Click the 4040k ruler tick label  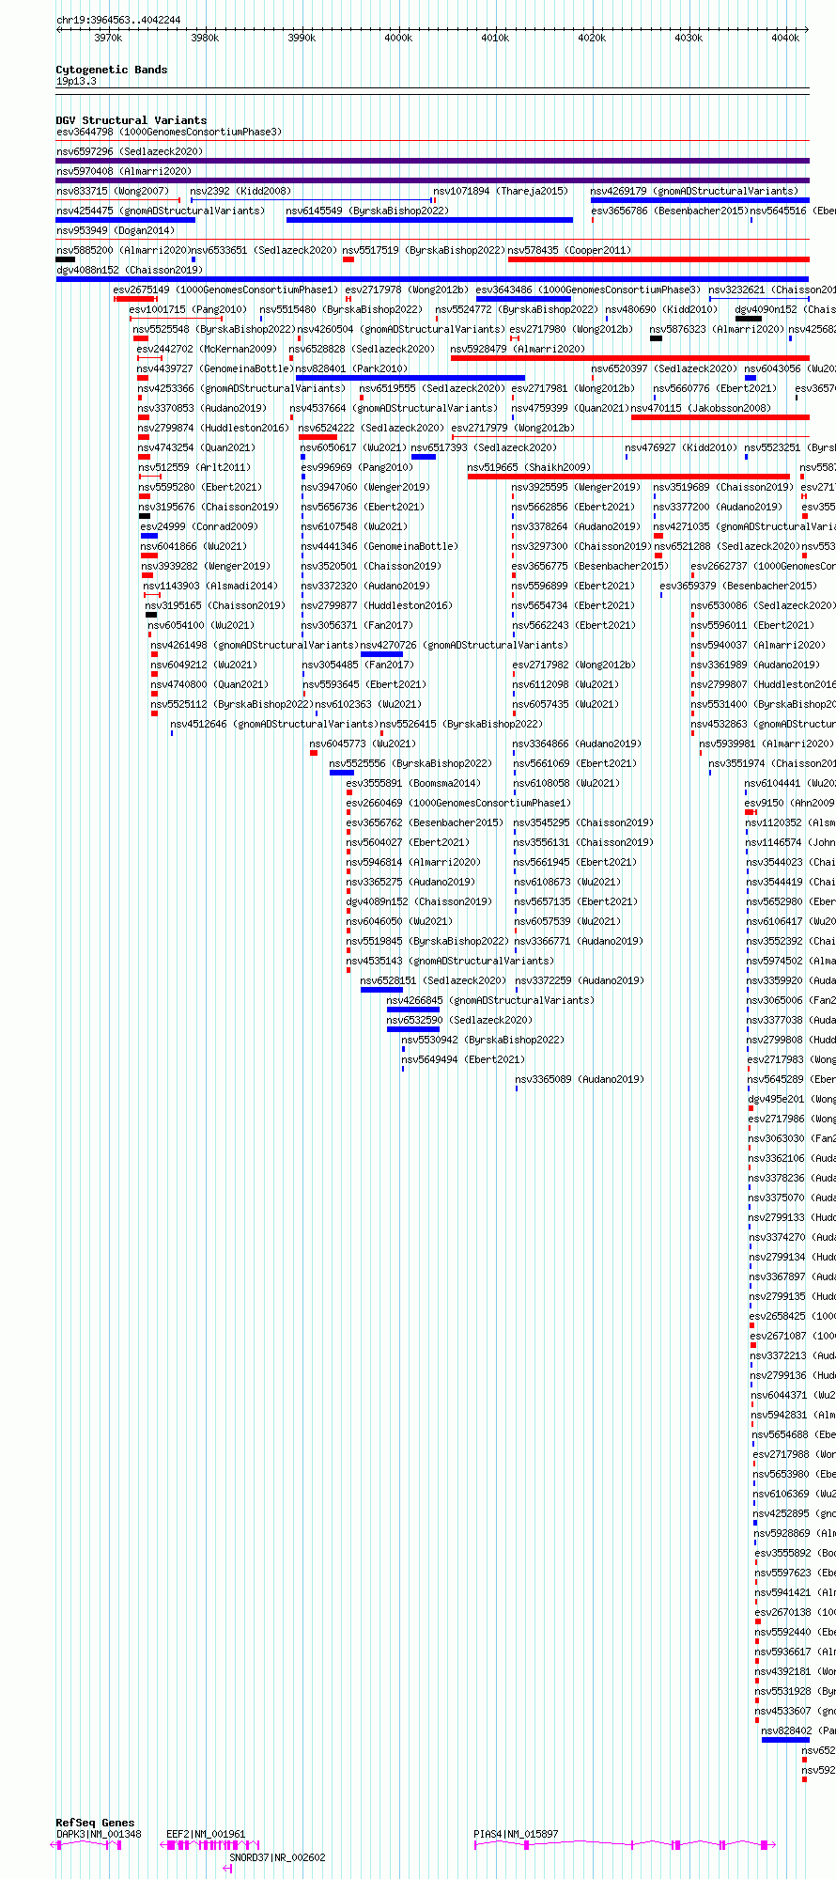[x=785, y=38]
